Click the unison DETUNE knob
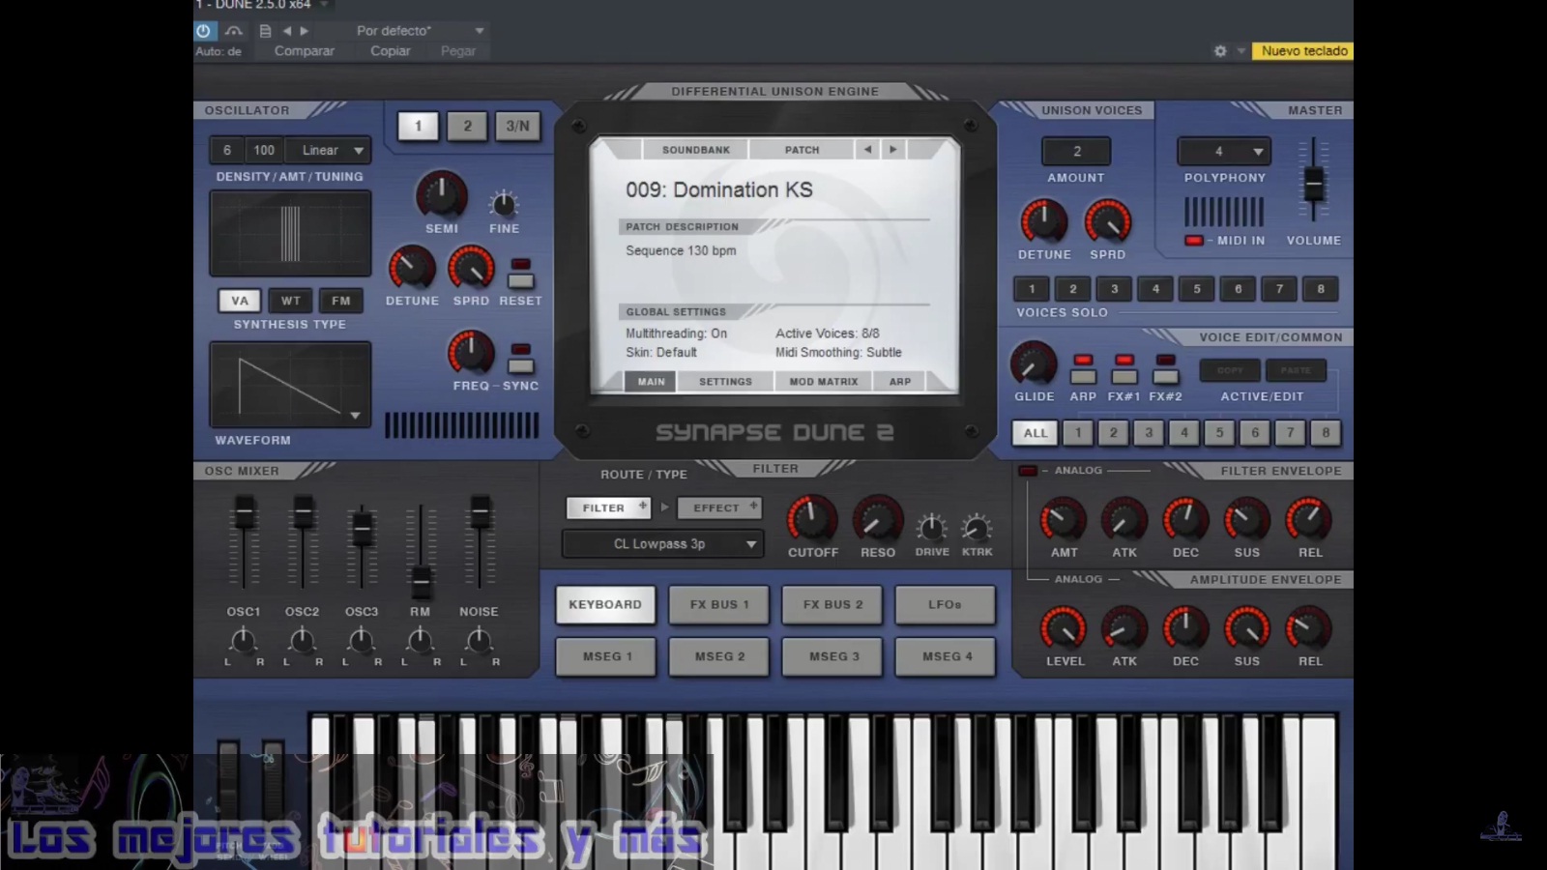The image size is (1547, 870). (1044, 221)
